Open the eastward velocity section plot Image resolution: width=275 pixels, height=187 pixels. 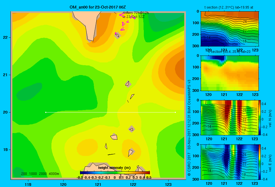coord(230,162)
